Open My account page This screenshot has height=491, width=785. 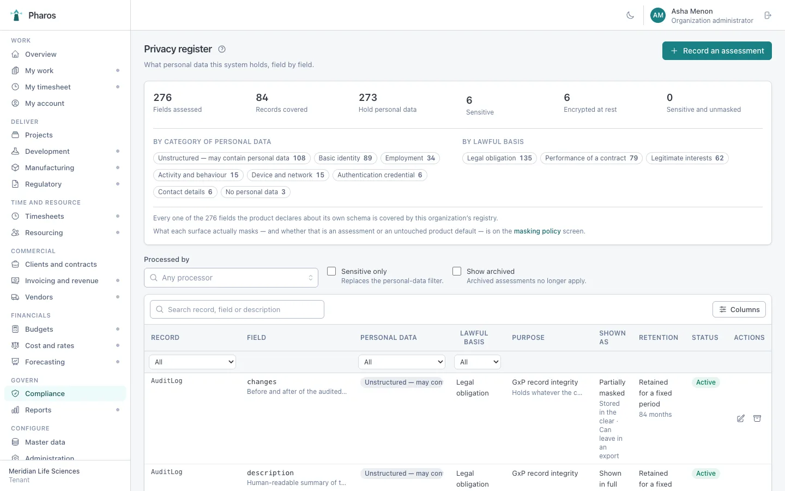tap(65, 103)
